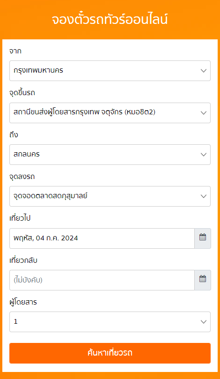The width and height of the screenshot is (220, 379).
Task: Open the จุดลงรถ drop-off point dropdown
Action: click(110, 196)
